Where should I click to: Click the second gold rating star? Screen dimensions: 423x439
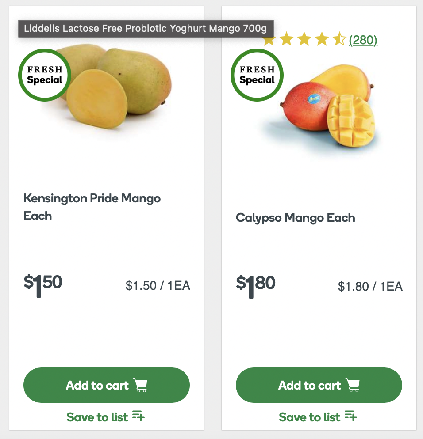coord(287,40)
